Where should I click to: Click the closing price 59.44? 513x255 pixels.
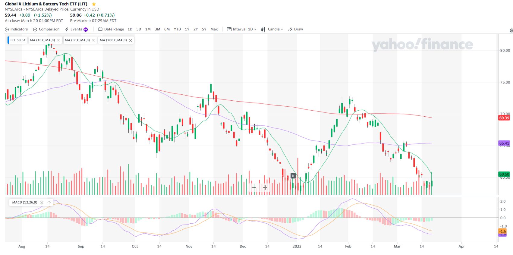(x=11, y=15)
